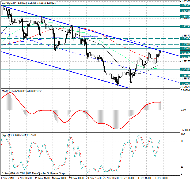Screen dimensions: 190x180
Task: Click the 1.5987 price axis value
Action: click(186, 36)
